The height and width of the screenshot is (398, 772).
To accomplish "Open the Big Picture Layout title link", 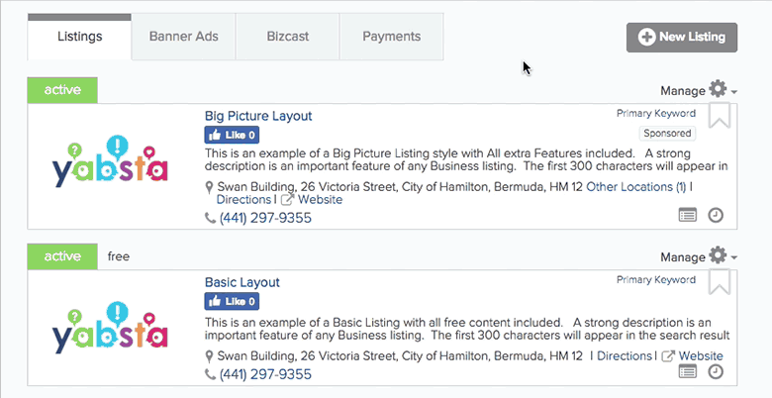I will click(258, 116).
